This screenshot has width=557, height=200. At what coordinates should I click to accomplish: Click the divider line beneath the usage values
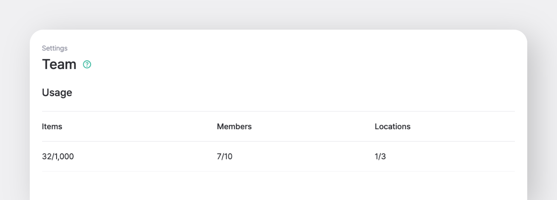click(x=278, y=171)
